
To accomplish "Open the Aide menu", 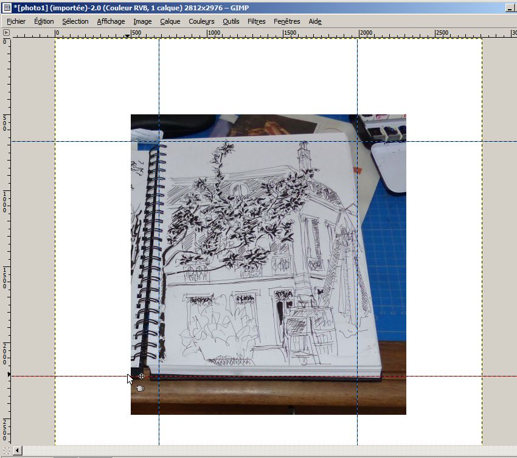I will click(x=315, y=21).
